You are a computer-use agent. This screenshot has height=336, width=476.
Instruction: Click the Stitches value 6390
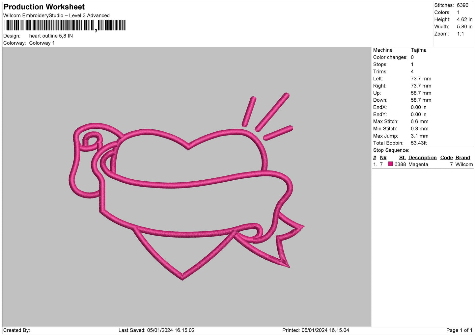tap(462, 5)
